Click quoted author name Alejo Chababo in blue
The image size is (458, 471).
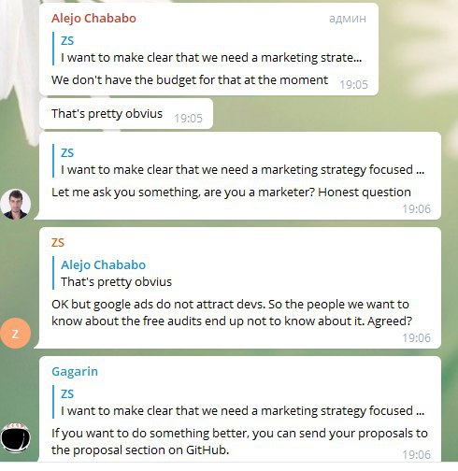tap(104, 264)
